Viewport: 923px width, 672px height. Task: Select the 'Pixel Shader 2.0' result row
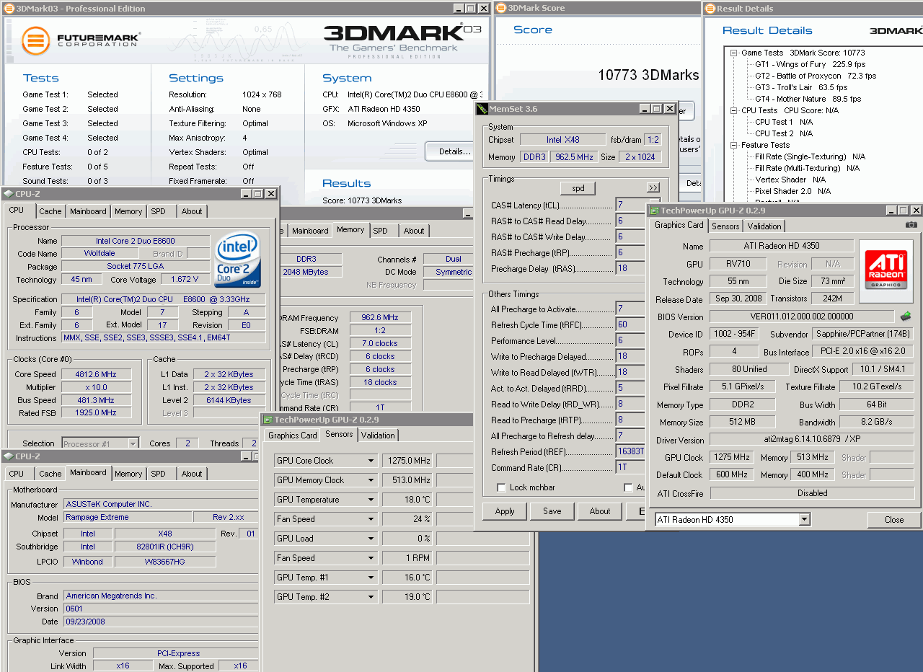click(x=793, y=191)
